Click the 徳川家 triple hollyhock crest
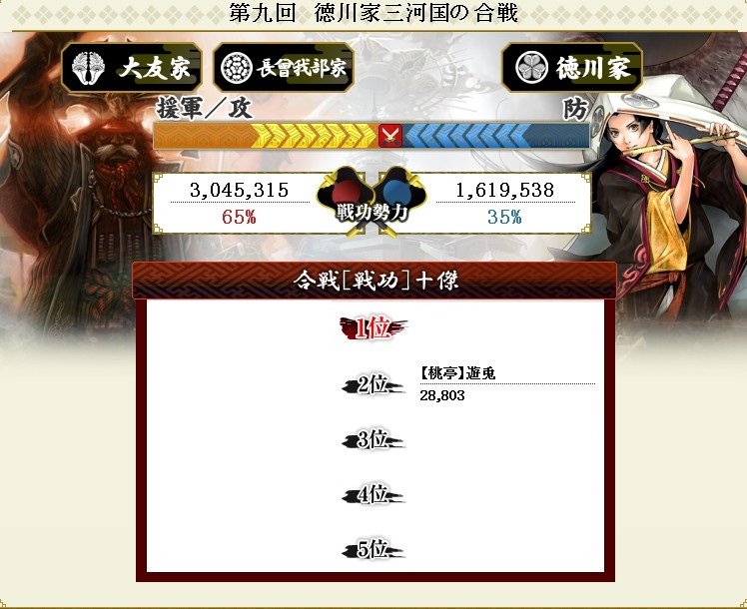 (x=531, y=67)
